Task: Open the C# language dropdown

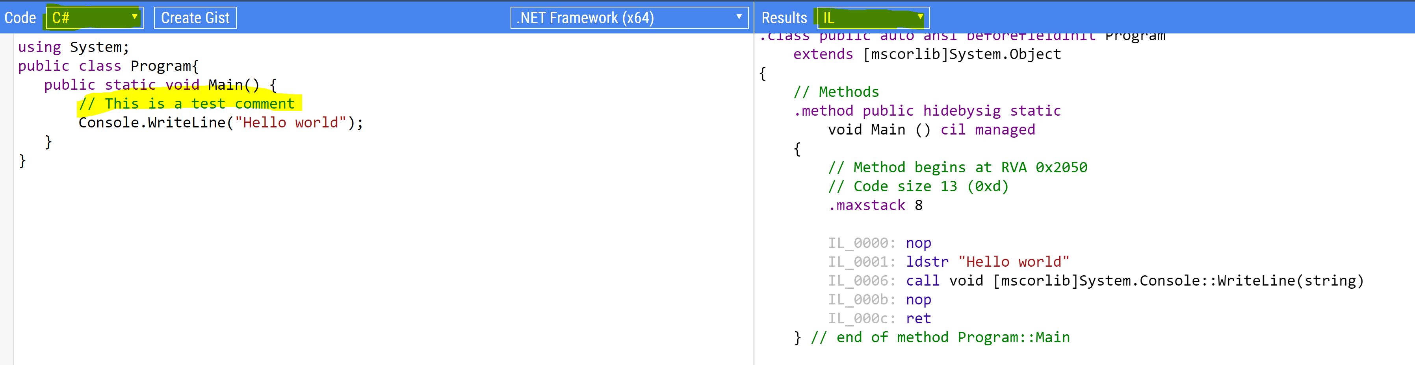Action: click(x=95, y=18)
